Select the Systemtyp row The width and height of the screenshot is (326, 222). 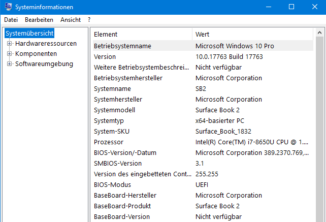(x=203, y=121)
